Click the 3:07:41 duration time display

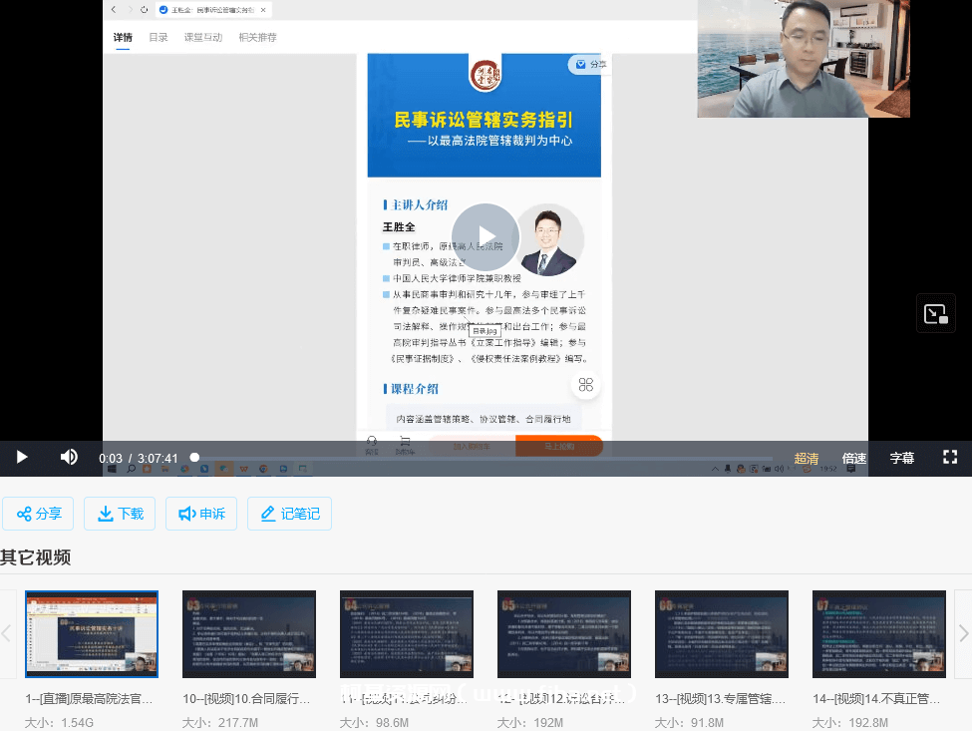(158, 458)
